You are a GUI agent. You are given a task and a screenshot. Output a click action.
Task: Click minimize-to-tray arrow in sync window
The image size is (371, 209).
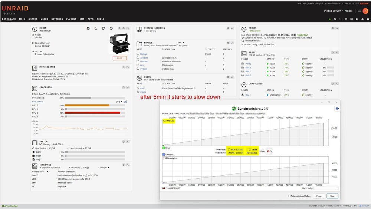(337, 109)
